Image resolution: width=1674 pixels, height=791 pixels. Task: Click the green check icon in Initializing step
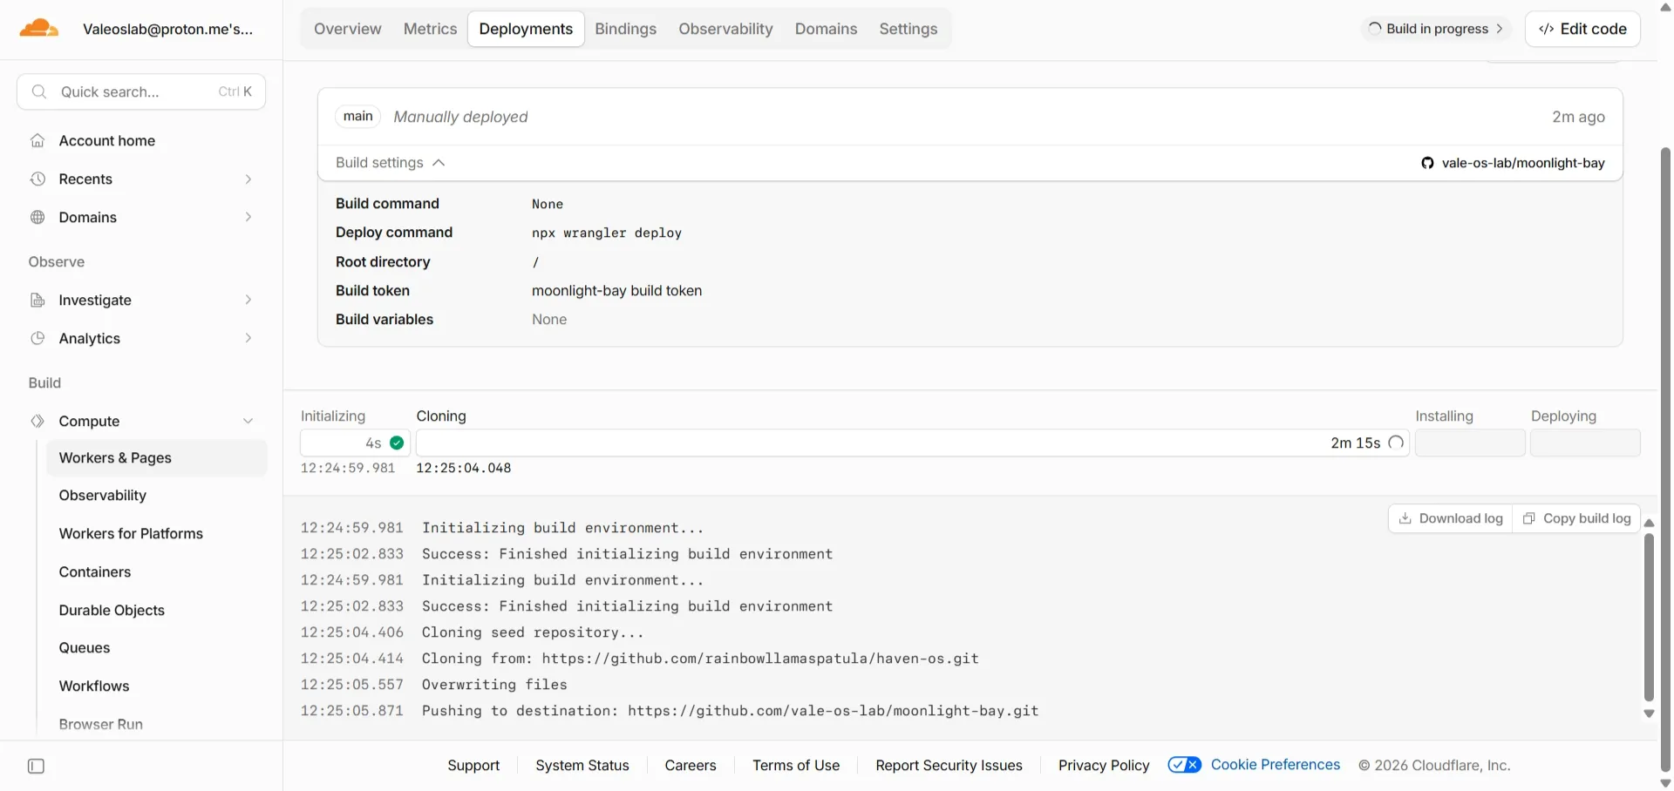point(397,443)
